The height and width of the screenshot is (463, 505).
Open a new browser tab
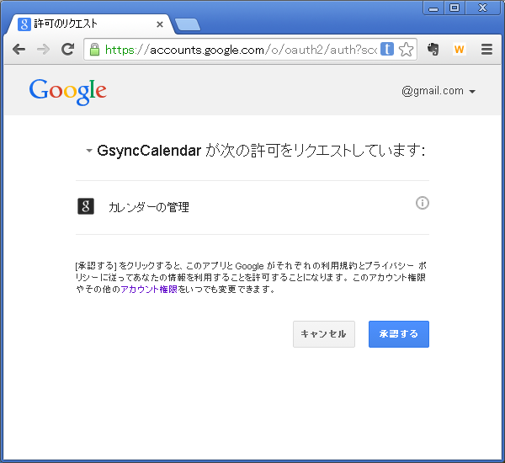[187, 24]
